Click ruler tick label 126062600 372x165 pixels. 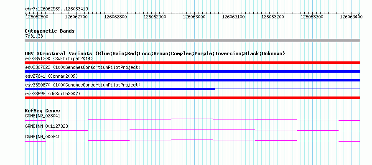pos(37,17)
